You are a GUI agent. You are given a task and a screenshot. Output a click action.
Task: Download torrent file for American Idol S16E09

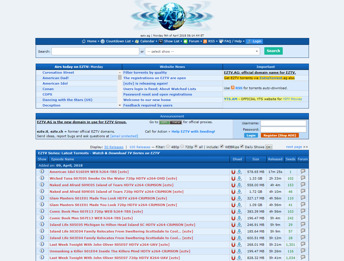coord(239,172)
